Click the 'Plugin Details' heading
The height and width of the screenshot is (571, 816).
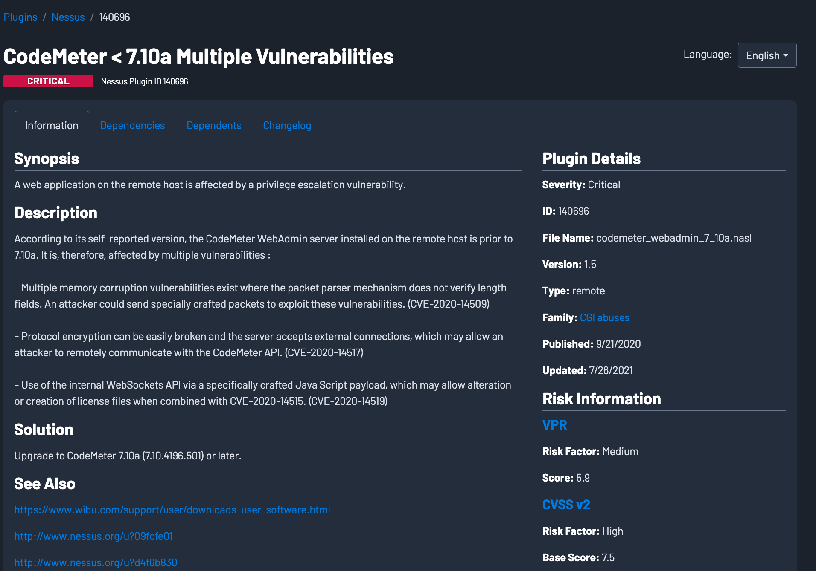pyautogui.click(x=591, y=159)
